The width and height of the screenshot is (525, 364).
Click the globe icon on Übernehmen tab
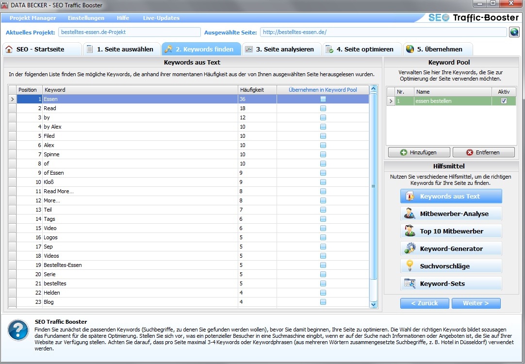pyautogui.click(x=410, y=49)
